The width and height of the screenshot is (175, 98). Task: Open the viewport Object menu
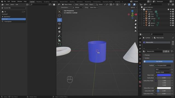pos(91,5)
